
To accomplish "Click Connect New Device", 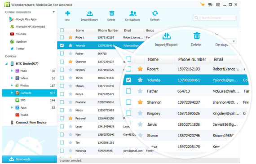I will (x=29, y=122).
